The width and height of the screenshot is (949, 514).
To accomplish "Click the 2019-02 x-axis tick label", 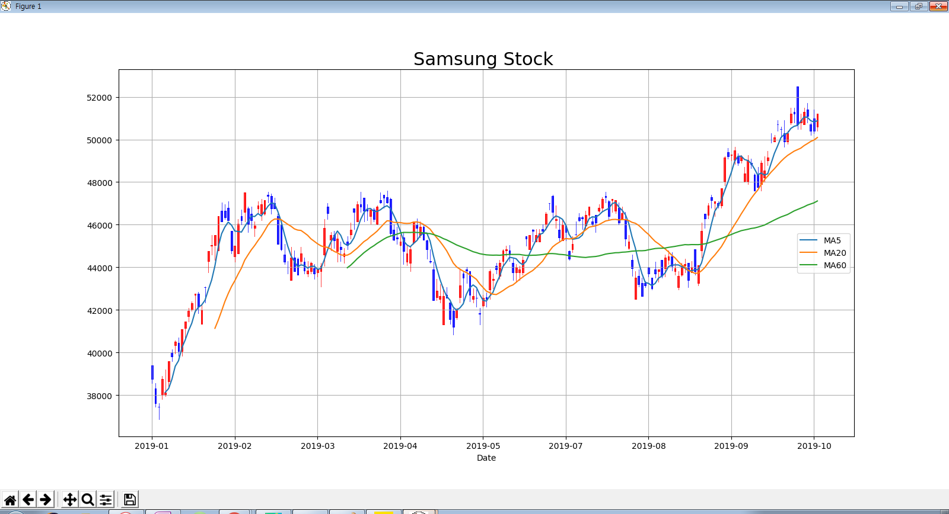I will click(x=235, y=446).
